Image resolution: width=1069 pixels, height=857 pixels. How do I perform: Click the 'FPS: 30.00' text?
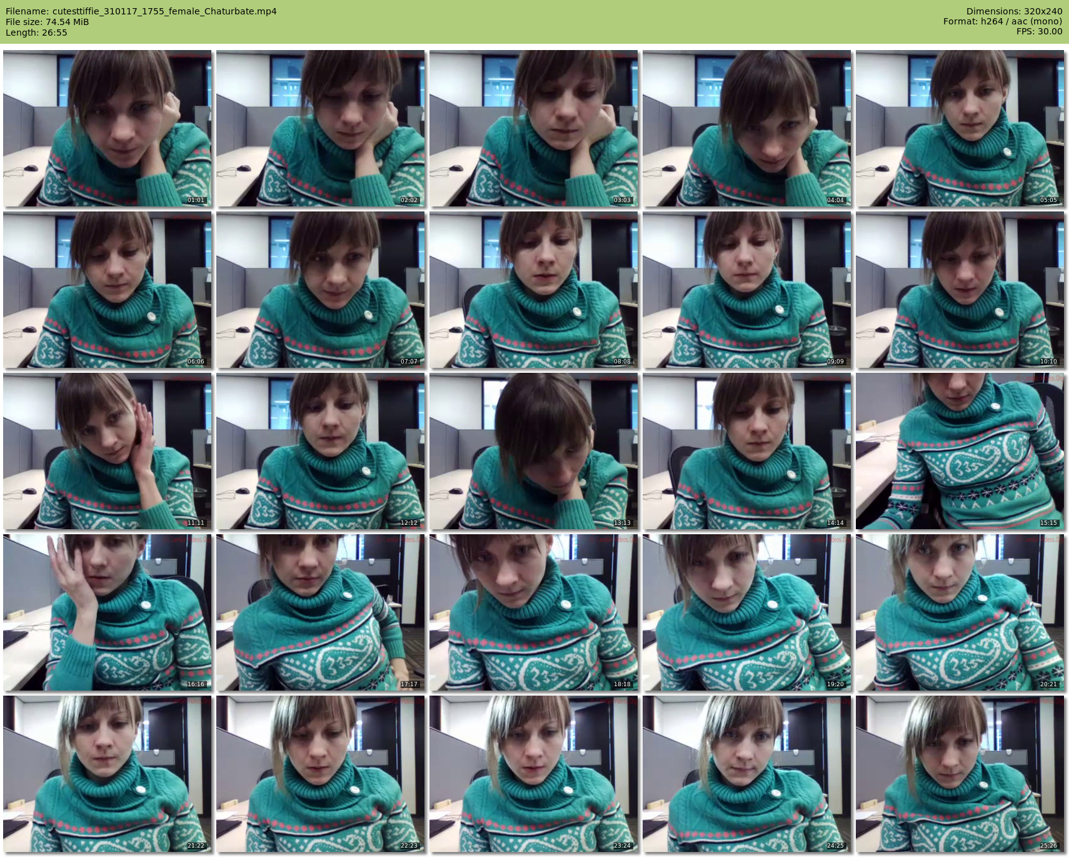click(x=1040, y=31)
